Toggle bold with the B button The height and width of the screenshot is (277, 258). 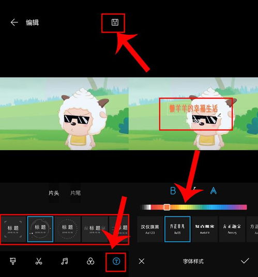pyautogui.click(x=173, y=191)
